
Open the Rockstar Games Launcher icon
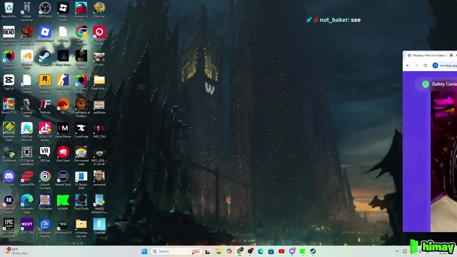coord(45,84)
